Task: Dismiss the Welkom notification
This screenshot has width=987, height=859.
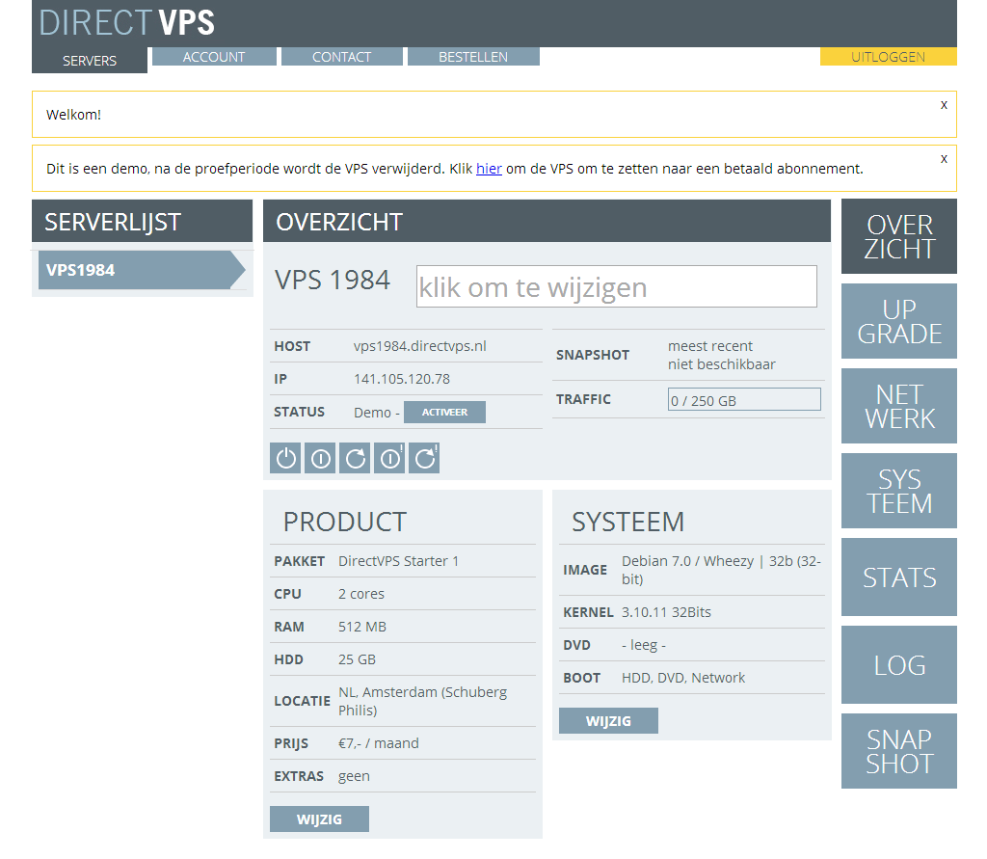Action: [x=944, y=104]
